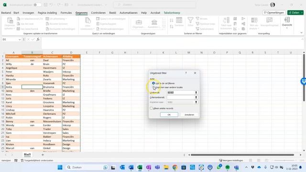This screenshot has height=172, width=306.
Task: Open the Formules ribbon tab
Action: (66, 13)
